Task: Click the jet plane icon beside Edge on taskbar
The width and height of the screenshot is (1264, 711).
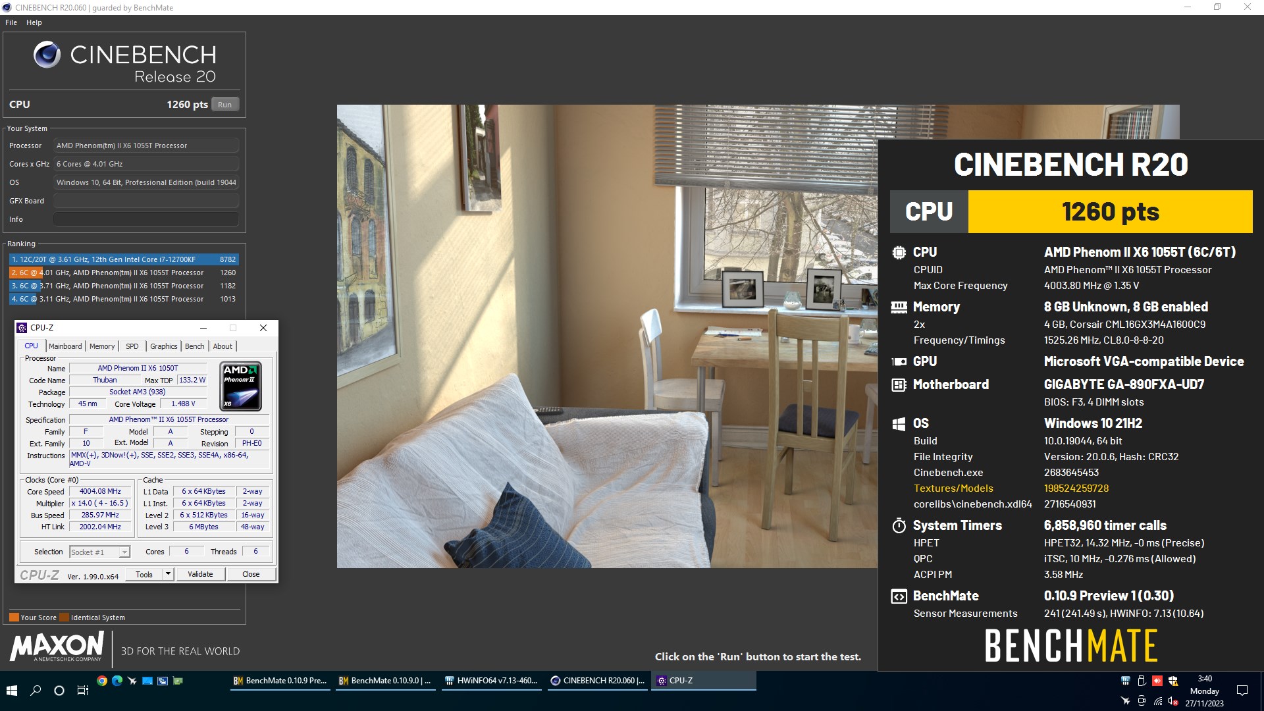Action: coord(132,681)
